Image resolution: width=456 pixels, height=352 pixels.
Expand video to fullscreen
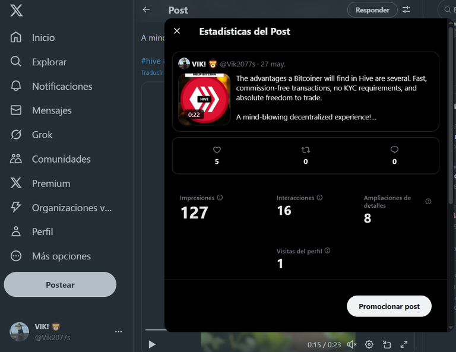[404, 345]
